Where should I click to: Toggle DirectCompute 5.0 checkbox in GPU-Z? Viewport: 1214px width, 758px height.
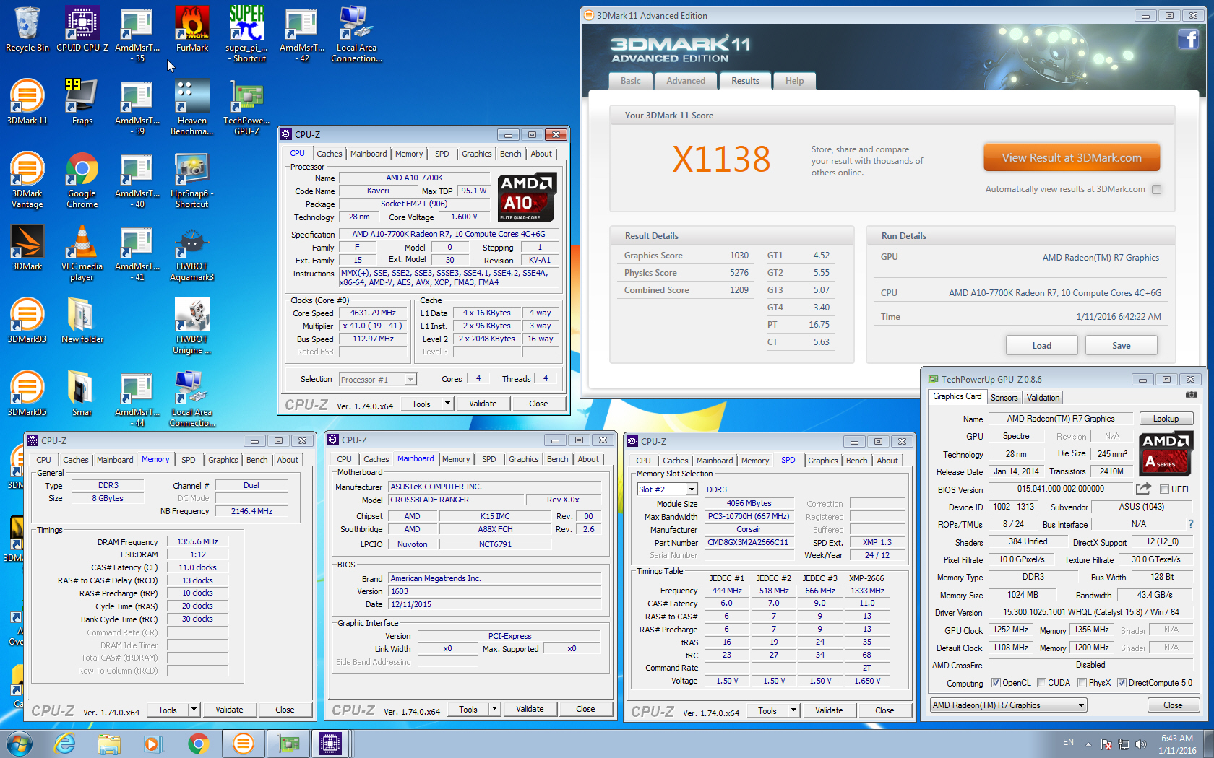(1122, 683)
